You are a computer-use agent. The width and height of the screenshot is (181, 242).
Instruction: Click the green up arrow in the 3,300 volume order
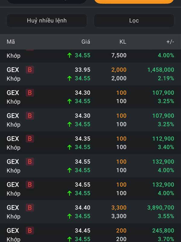coord(70,216)
